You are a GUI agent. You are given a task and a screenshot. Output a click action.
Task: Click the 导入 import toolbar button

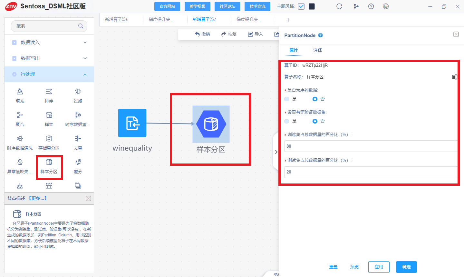(255, 34)
